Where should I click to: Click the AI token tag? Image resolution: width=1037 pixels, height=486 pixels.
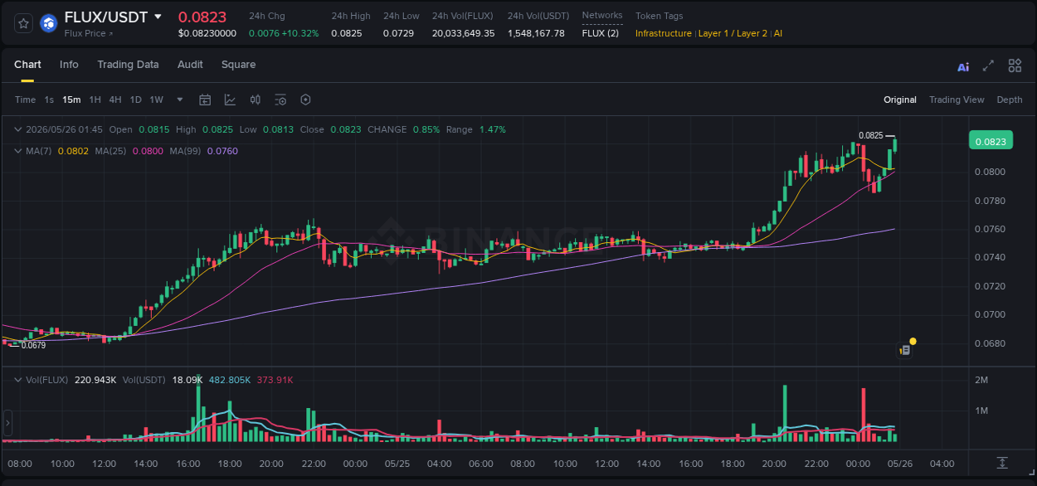tap(778, 33)
